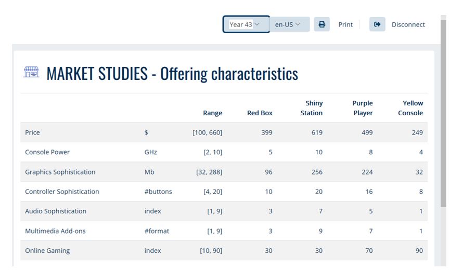The height and width of the screenshot is (270, 451).
Task: Select the Price row label
Action: tap(32, 132)
